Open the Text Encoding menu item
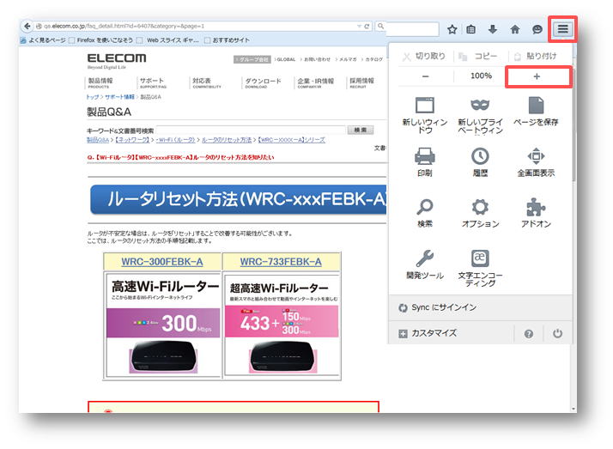The height and width of the screenshot is (449, 613). tap(480, 268)
